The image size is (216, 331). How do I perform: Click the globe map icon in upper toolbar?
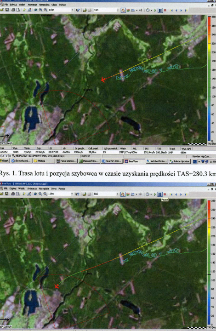pyautogui.click(x=36, y=10)
